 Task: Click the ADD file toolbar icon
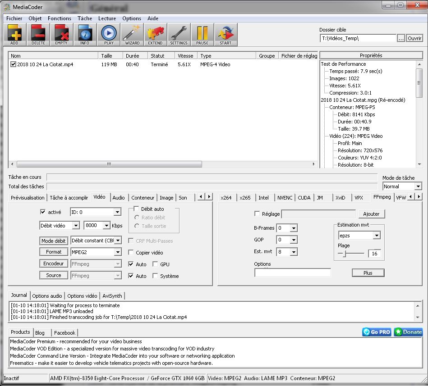point(14,35)
